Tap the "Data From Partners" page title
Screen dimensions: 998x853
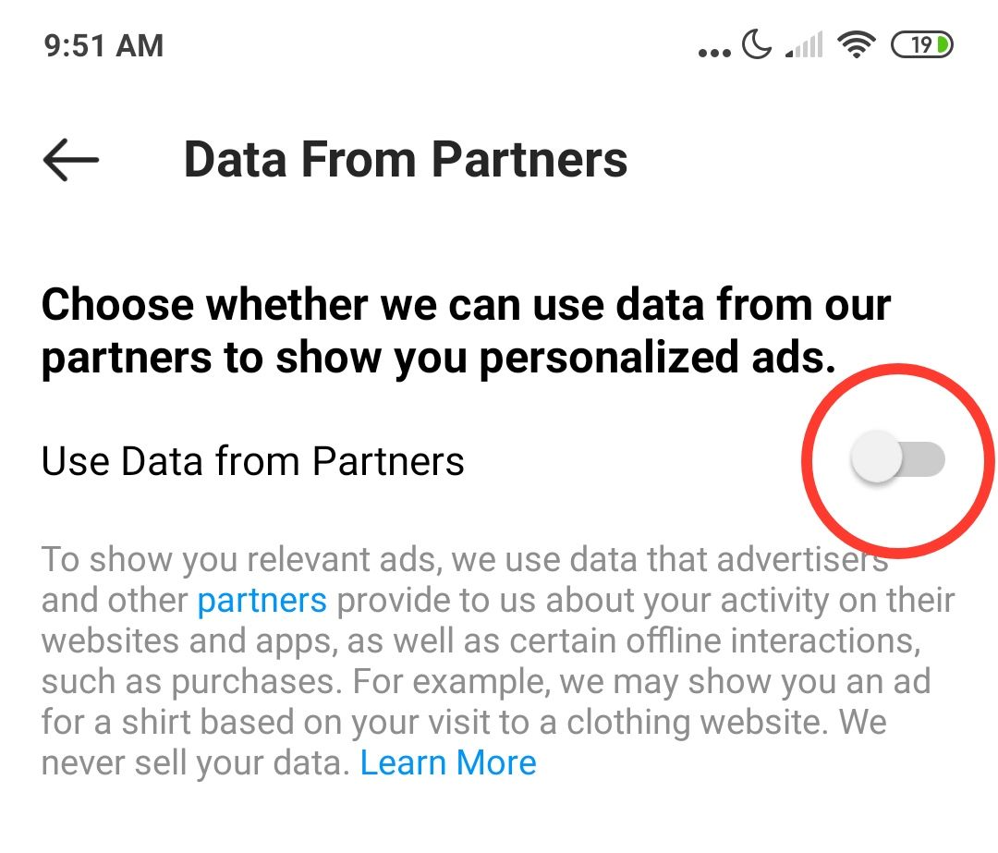coord(406,159)
